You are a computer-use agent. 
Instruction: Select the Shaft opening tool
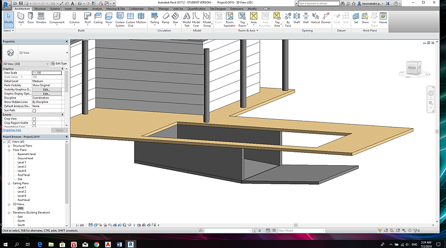tap(297, 18)
